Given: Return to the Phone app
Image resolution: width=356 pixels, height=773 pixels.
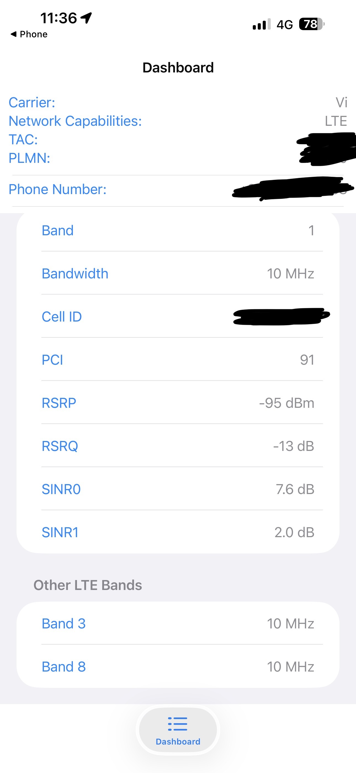Looking at the screenshot, I should [x=33, y=34].
